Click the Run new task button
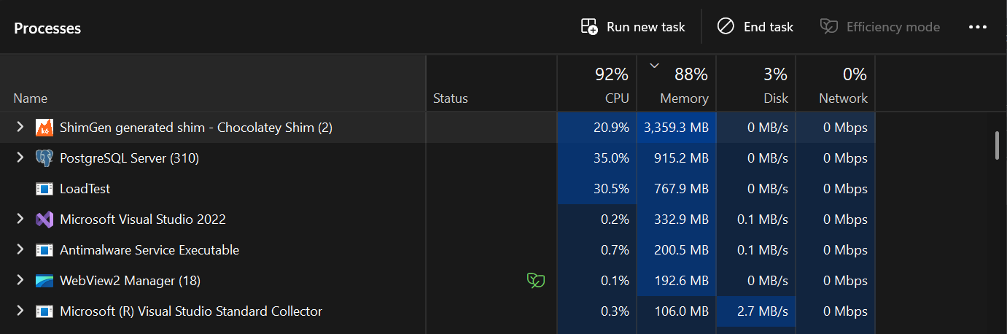 click(633, 27)
